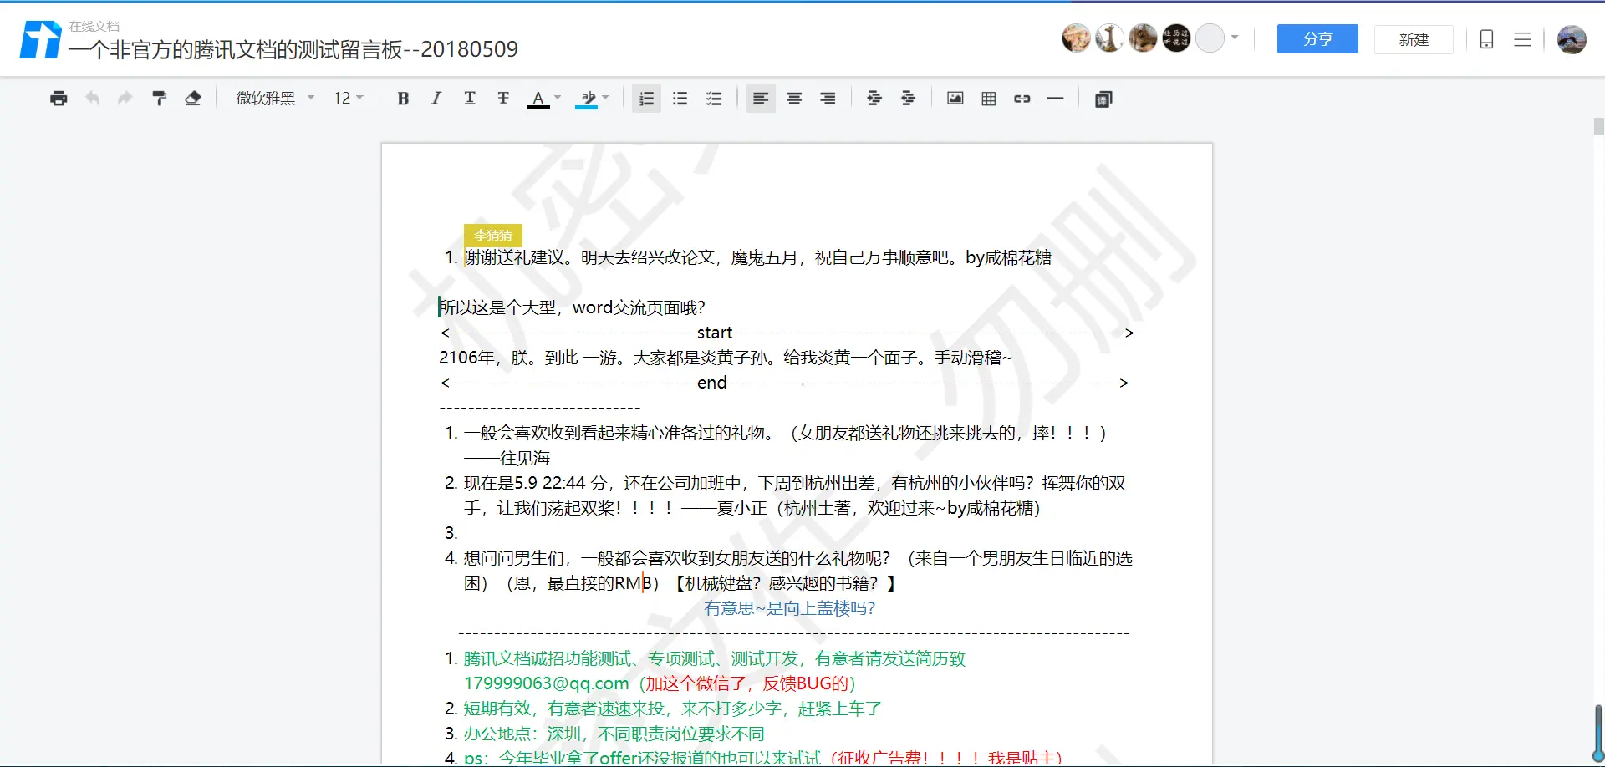Click the green line starting 腾讯文档诚招功能测试
The height and width of the screenshot is (767, 1605).
point(715,658)
